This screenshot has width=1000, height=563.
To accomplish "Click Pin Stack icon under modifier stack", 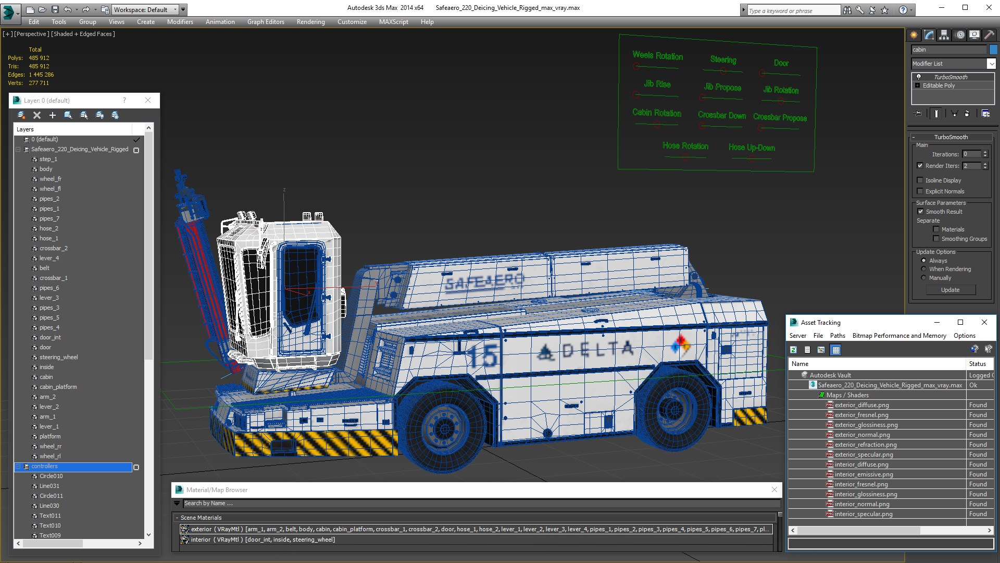I will [x=918, y=113].
